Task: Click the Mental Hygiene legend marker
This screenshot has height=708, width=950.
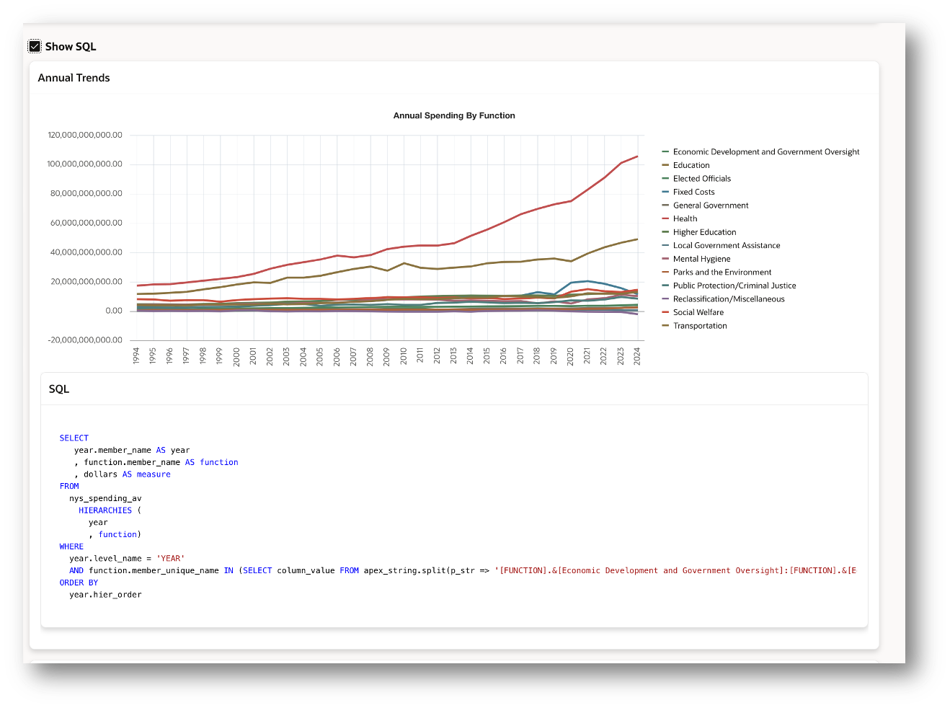Action: click(x=665, y=259)
